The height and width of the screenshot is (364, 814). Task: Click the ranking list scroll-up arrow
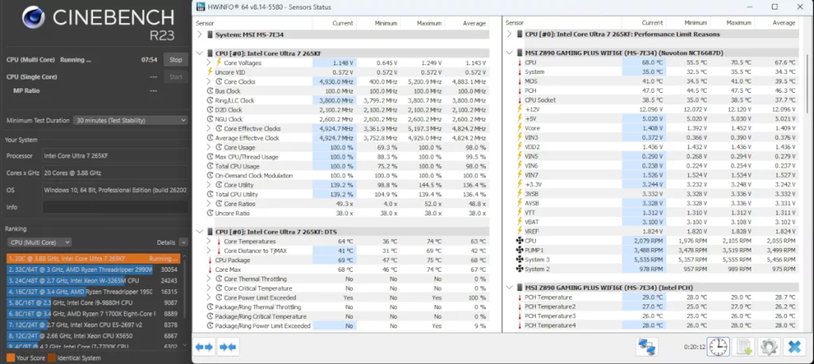point(184,257)
